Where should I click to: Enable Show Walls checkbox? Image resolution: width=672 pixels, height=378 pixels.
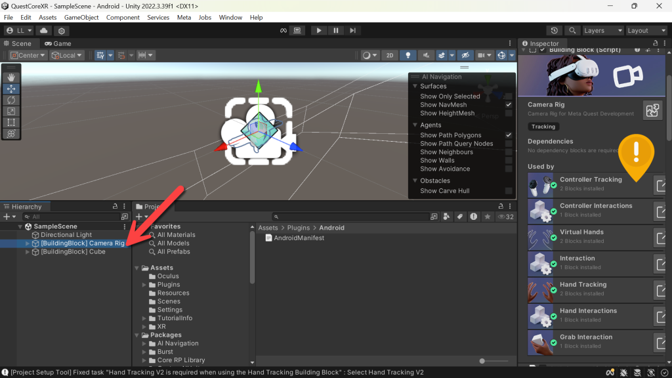(x=509, y=160)
